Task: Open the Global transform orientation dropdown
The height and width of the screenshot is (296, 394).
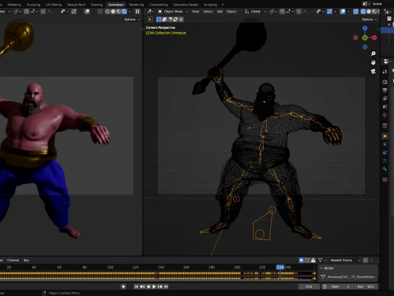Action: tap(255, 12)
